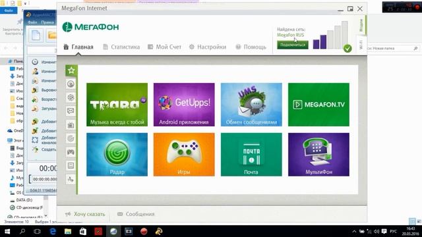Switch to the Главная tab

(x=78, y=47)
